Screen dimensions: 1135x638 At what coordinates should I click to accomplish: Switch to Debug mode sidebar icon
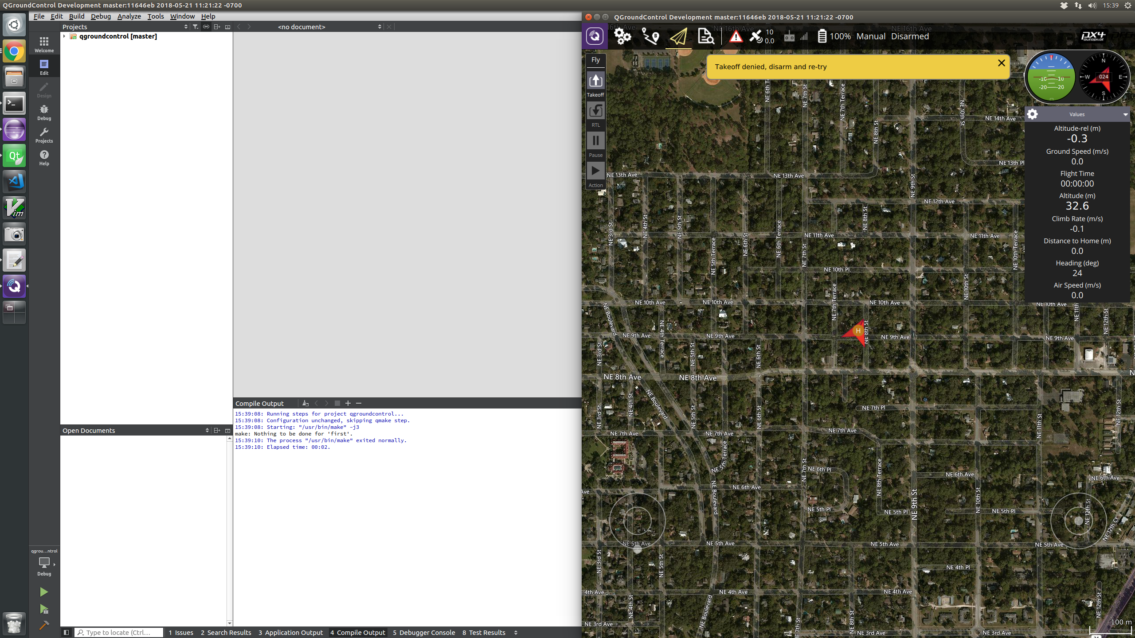(x=44, y=112)
